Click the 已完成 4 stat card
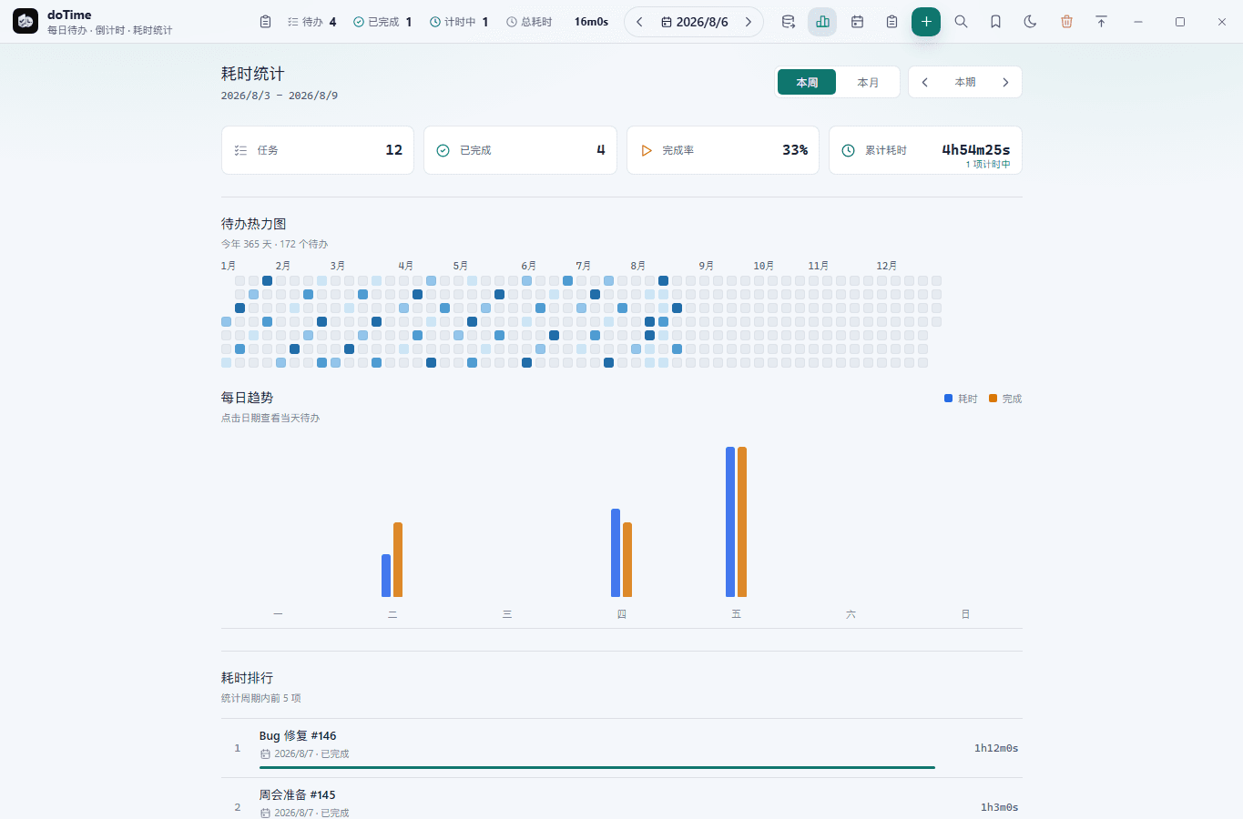This screenshot has height=819, width=1243. click(x=520, y=150)
